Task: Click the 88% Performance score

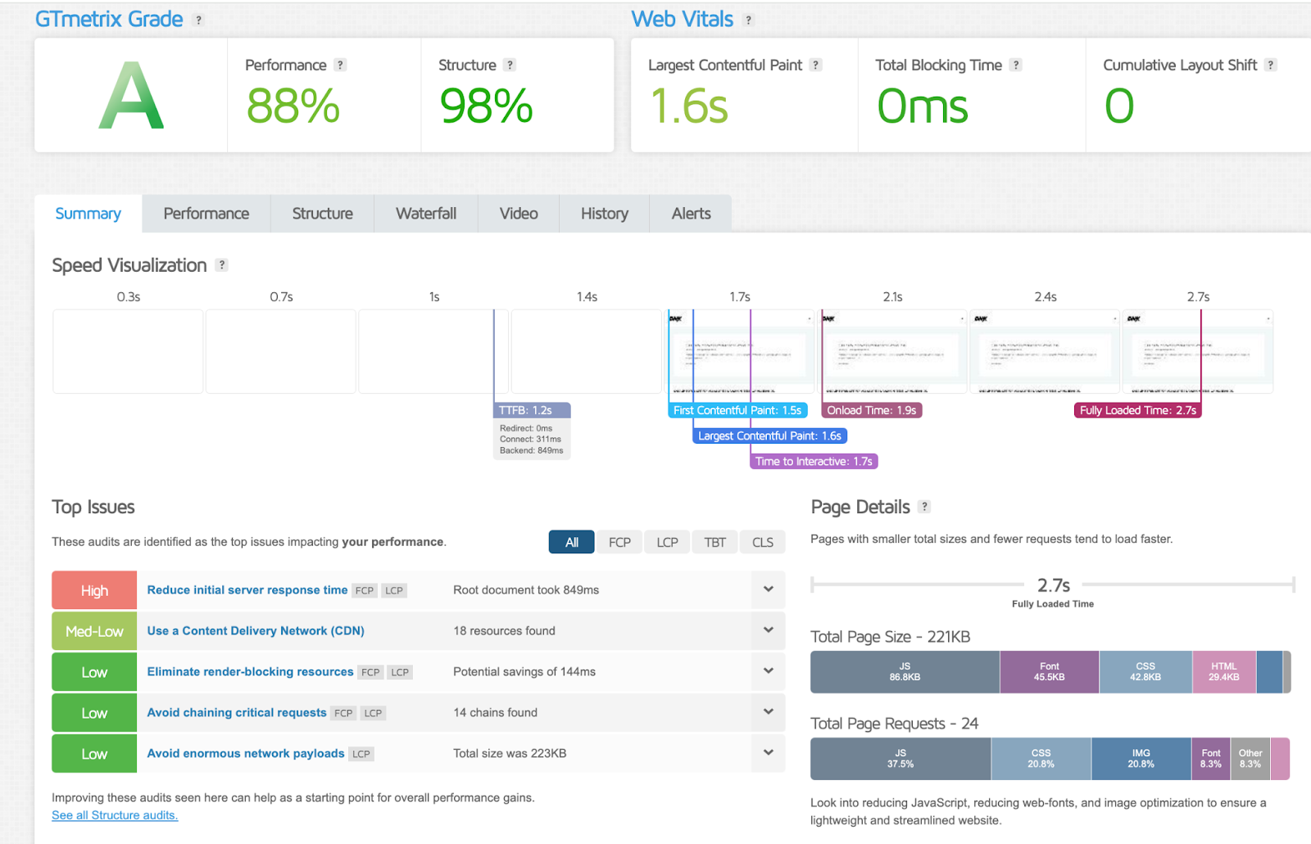Action: (293, 106)
